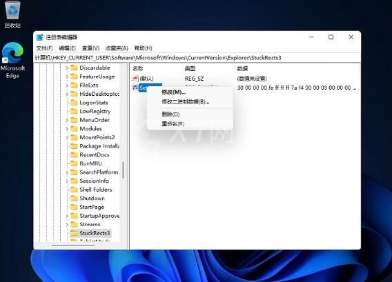Select the StuckRects3 tree item label
Viewport: 392px width, 282px height.
pyautogui.click(x=95, y=233)
